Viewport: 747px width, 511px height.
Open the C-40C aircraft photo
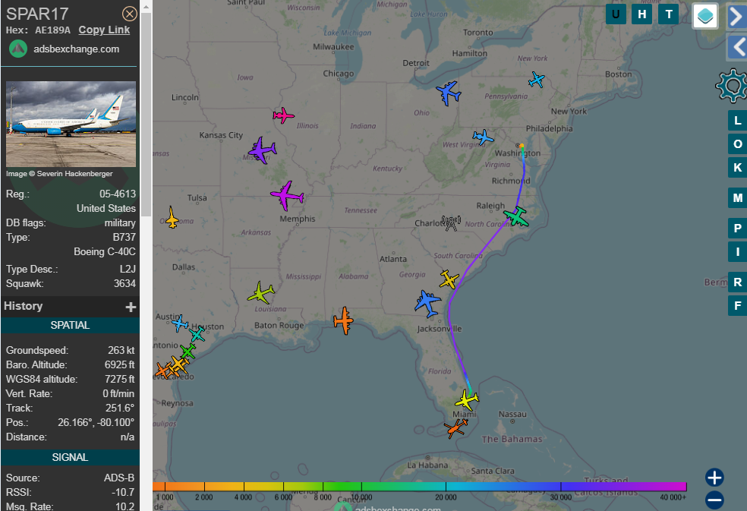[71, 124]
